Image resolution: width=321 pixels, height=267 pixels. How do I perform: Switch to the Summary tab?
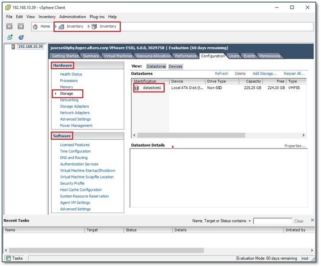pos(91,56)
